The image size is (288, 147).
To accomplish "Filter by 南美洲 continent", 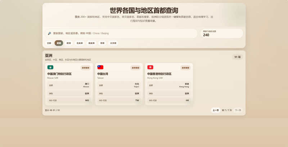I will click(x=91, y=43).
